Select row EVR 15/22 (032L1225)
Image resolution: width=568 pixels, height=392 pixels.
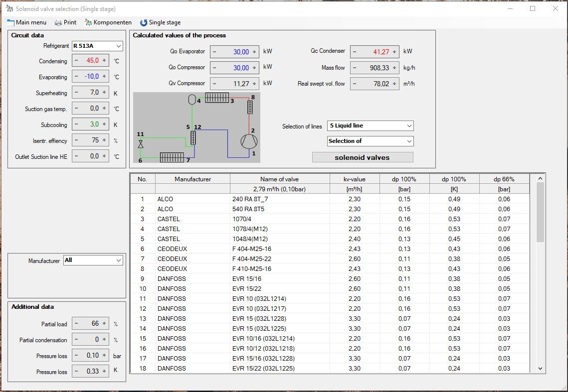(330, 369)
